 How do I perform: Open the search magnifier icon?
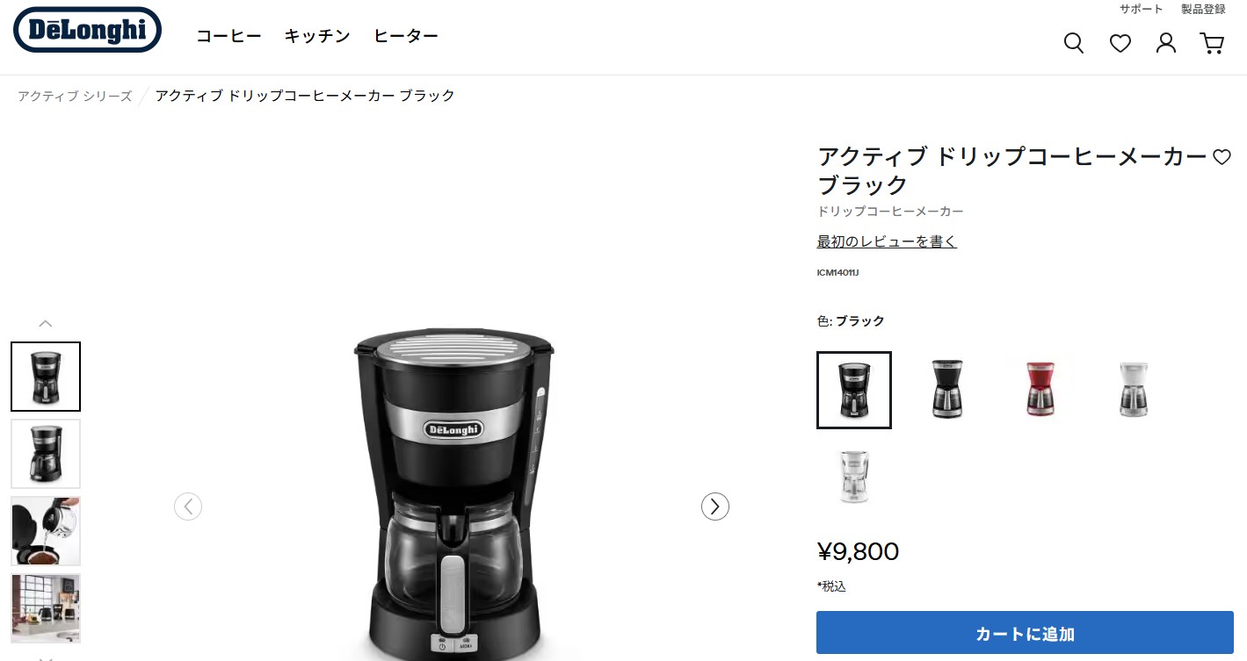coord(1073,43)
